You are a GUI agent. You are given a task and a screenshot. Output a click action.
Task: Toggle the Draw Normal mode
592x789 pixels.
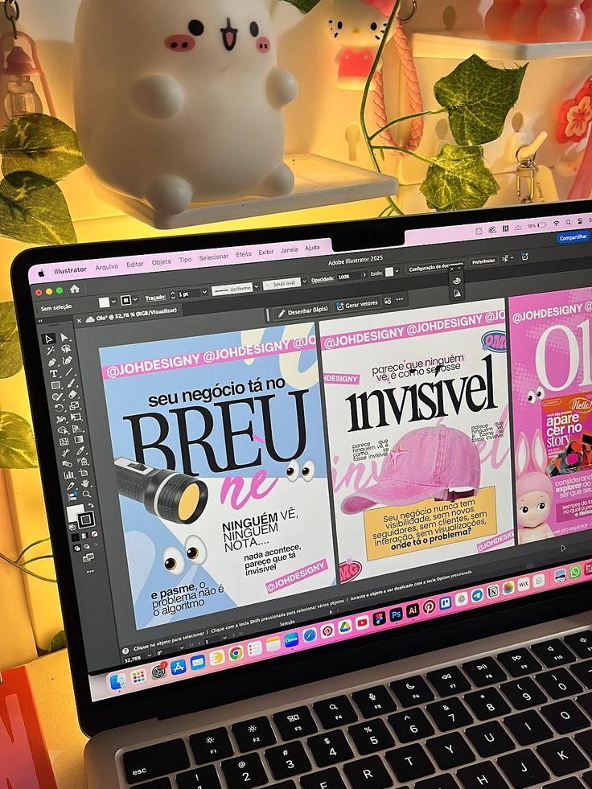[x=77, y=546]
